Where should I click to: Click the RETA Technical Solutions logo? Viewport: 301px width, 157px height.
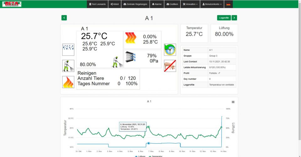(x=12, y=4)
